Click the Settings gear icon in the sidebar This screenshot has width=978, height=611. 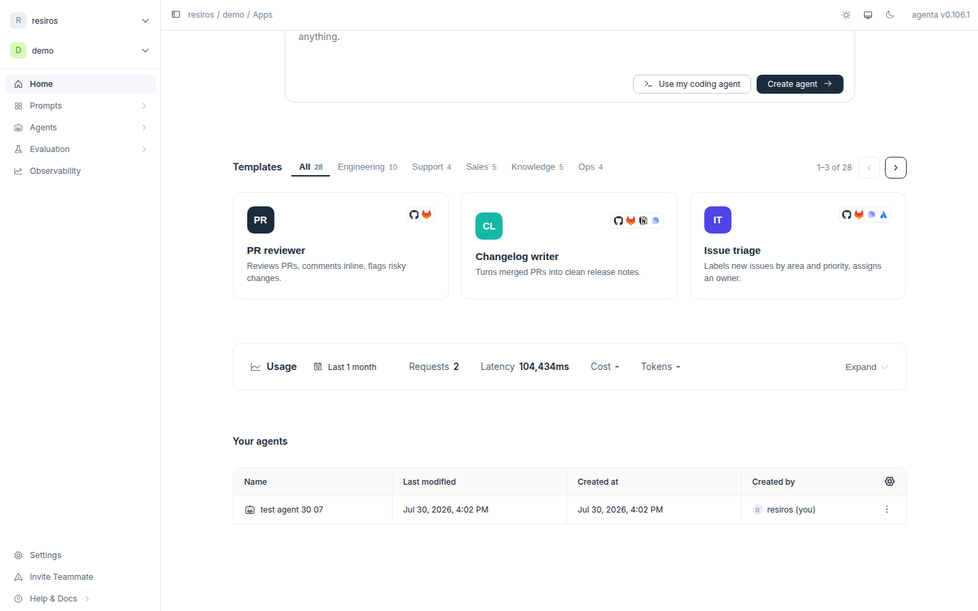[x=18, y=555]
